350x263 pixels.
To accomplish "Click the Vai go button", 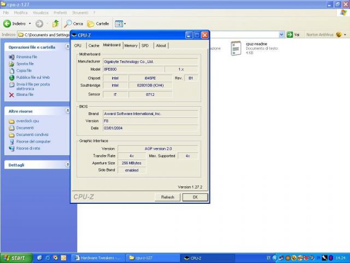I will 293,35.
